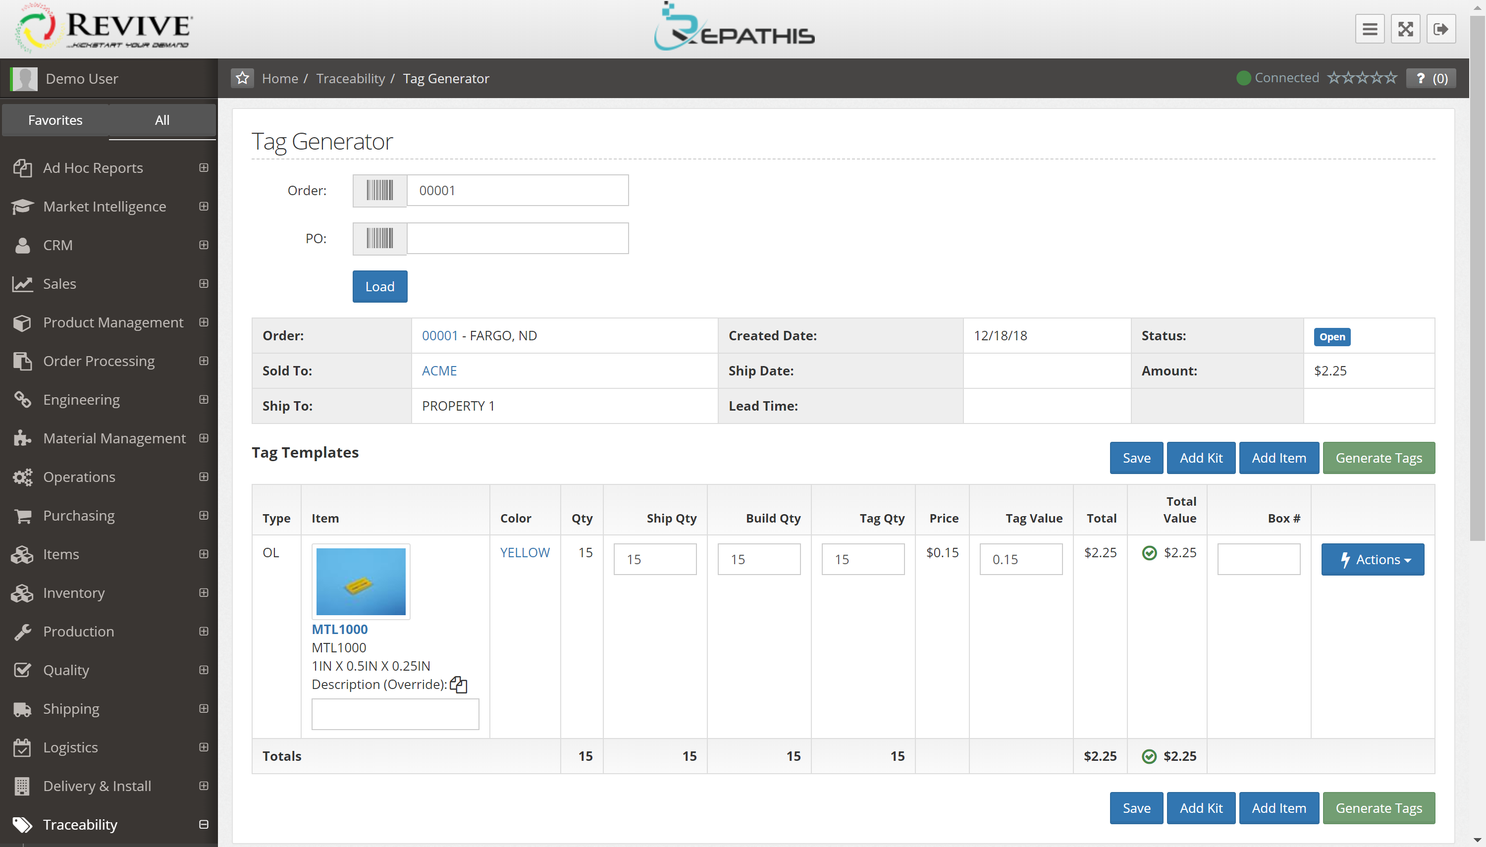The image size is (1486, 847).
Task: Open the hamburger menu icon in header
Action: tap(1370, 29)
